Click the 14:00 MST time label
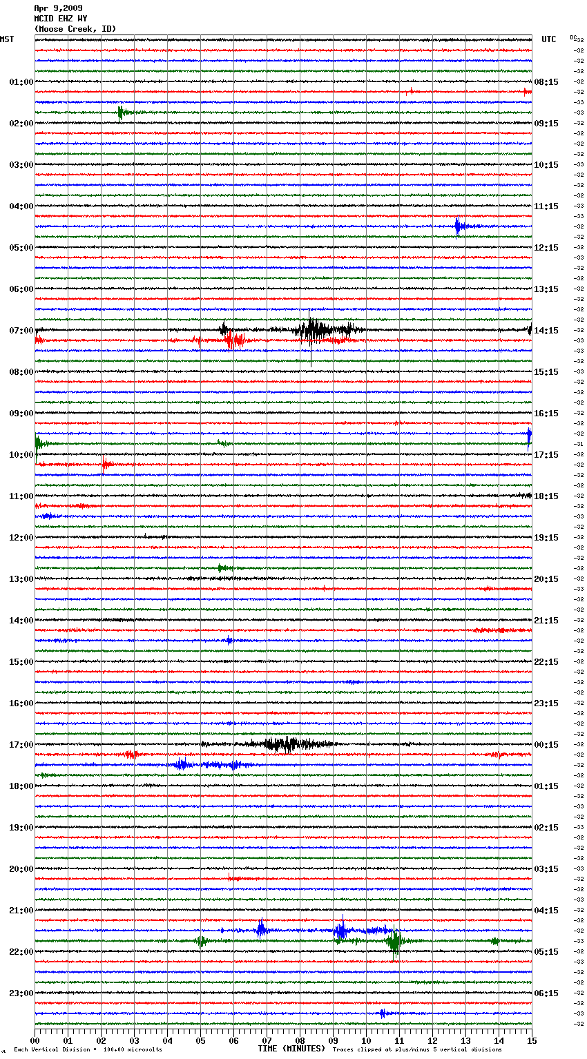 point(21,621)
